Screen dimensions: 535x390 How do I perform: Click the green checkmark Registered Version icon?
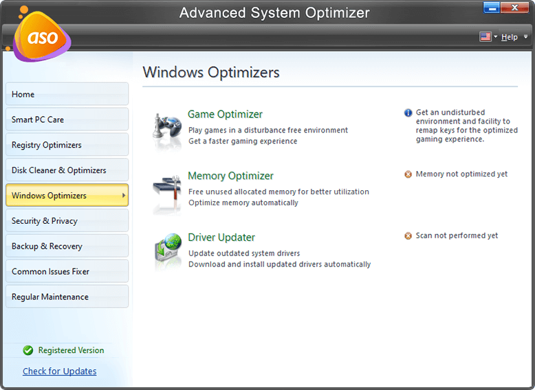tap(28, 350)
